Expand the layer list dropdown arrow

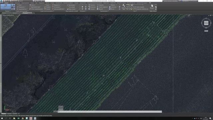coord(143,5)
